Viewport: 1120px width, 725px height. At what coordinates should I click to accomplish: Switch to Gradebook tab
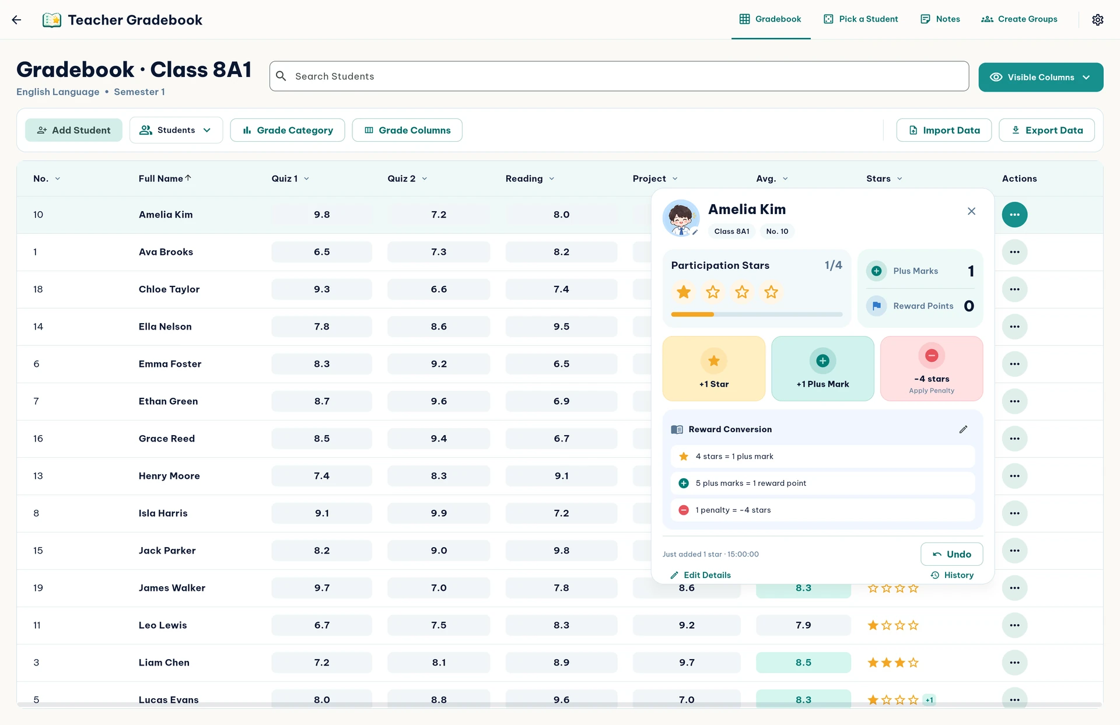(x=771, y=19)
